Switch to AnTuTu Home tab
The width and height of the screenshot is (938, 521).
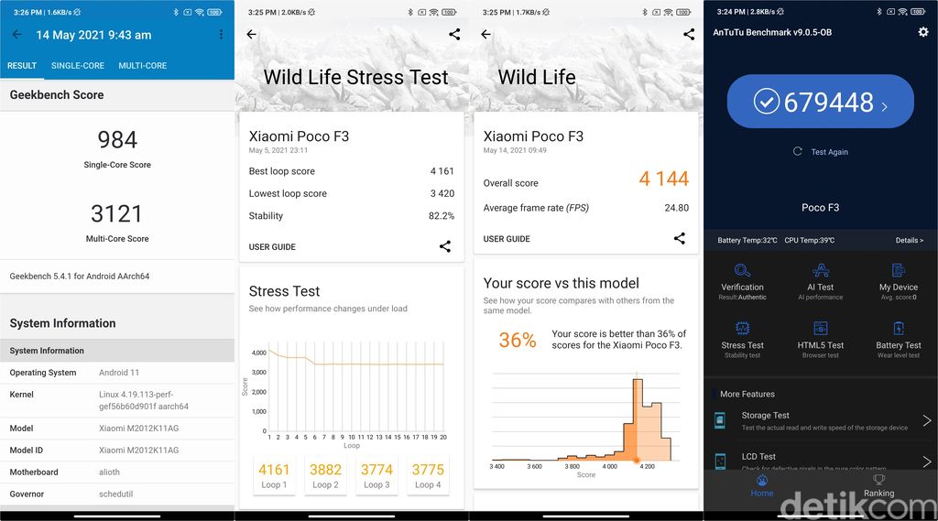762,485
